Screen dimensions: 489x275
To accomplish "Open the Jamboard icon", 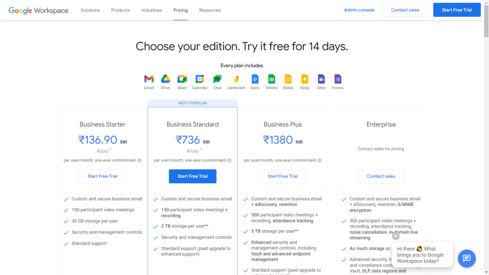I will 236,79.
